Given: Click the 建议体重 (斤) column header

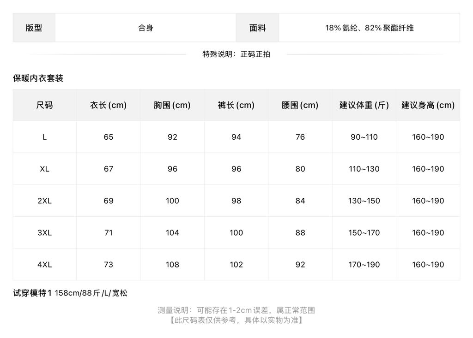Looking at the screenshot, I should pyautogui.click(x=364, y=105).
